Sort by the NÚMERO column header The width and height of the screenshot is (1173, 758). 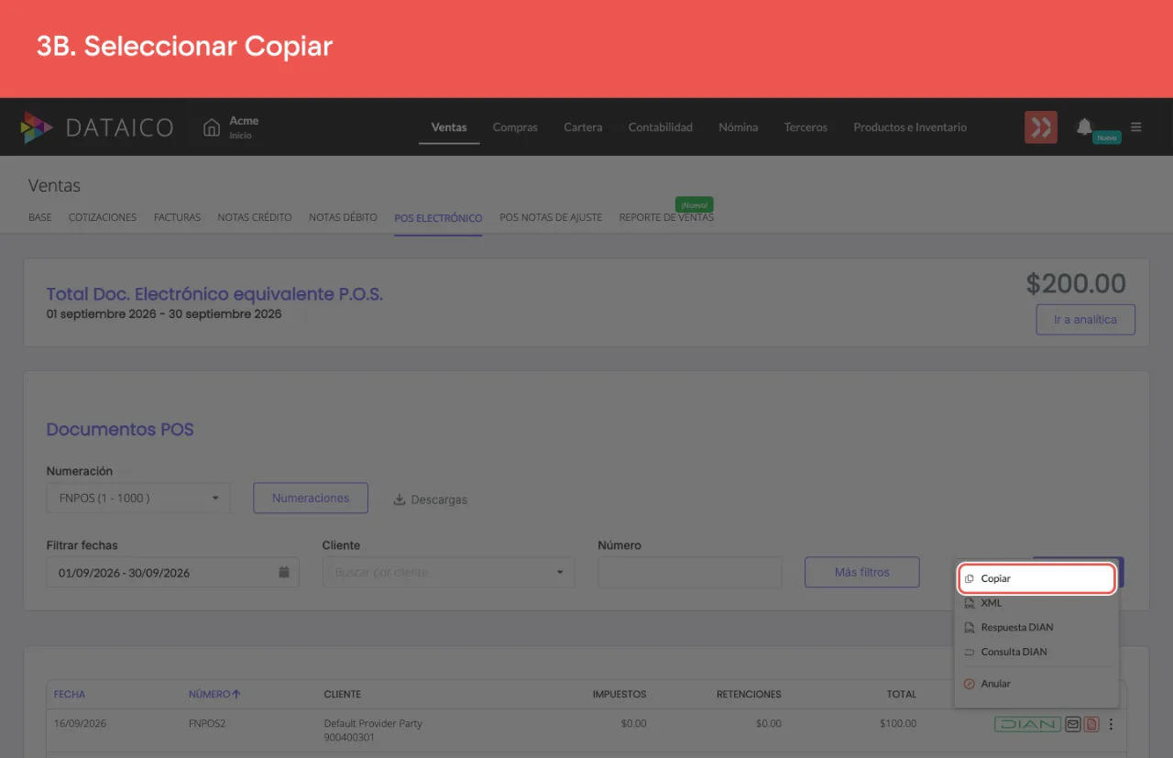point(214,694)
